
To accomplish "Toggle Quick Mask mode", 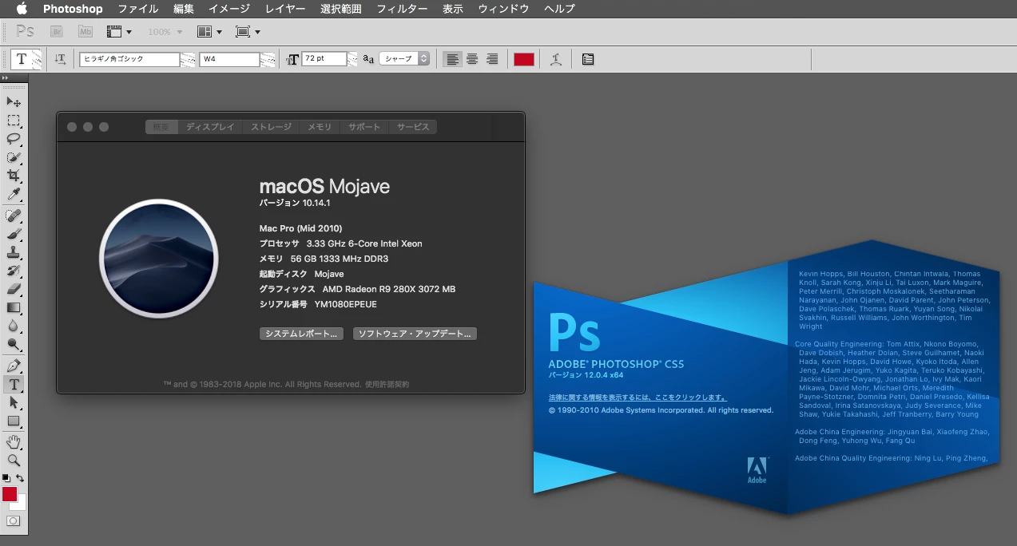I will pyautogui.click(x=14, y=520).
